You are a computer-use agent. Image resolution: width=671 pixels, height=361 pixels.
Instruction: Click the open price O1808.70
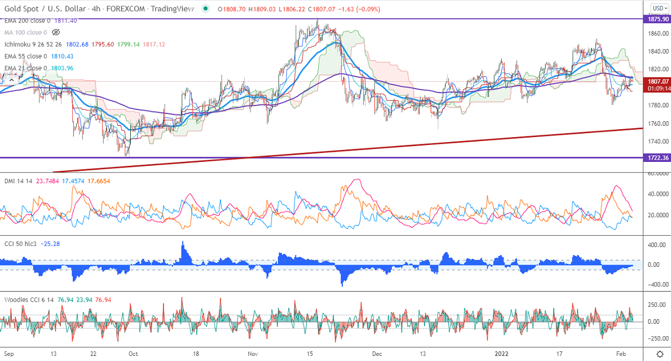[x=232, y=9]
